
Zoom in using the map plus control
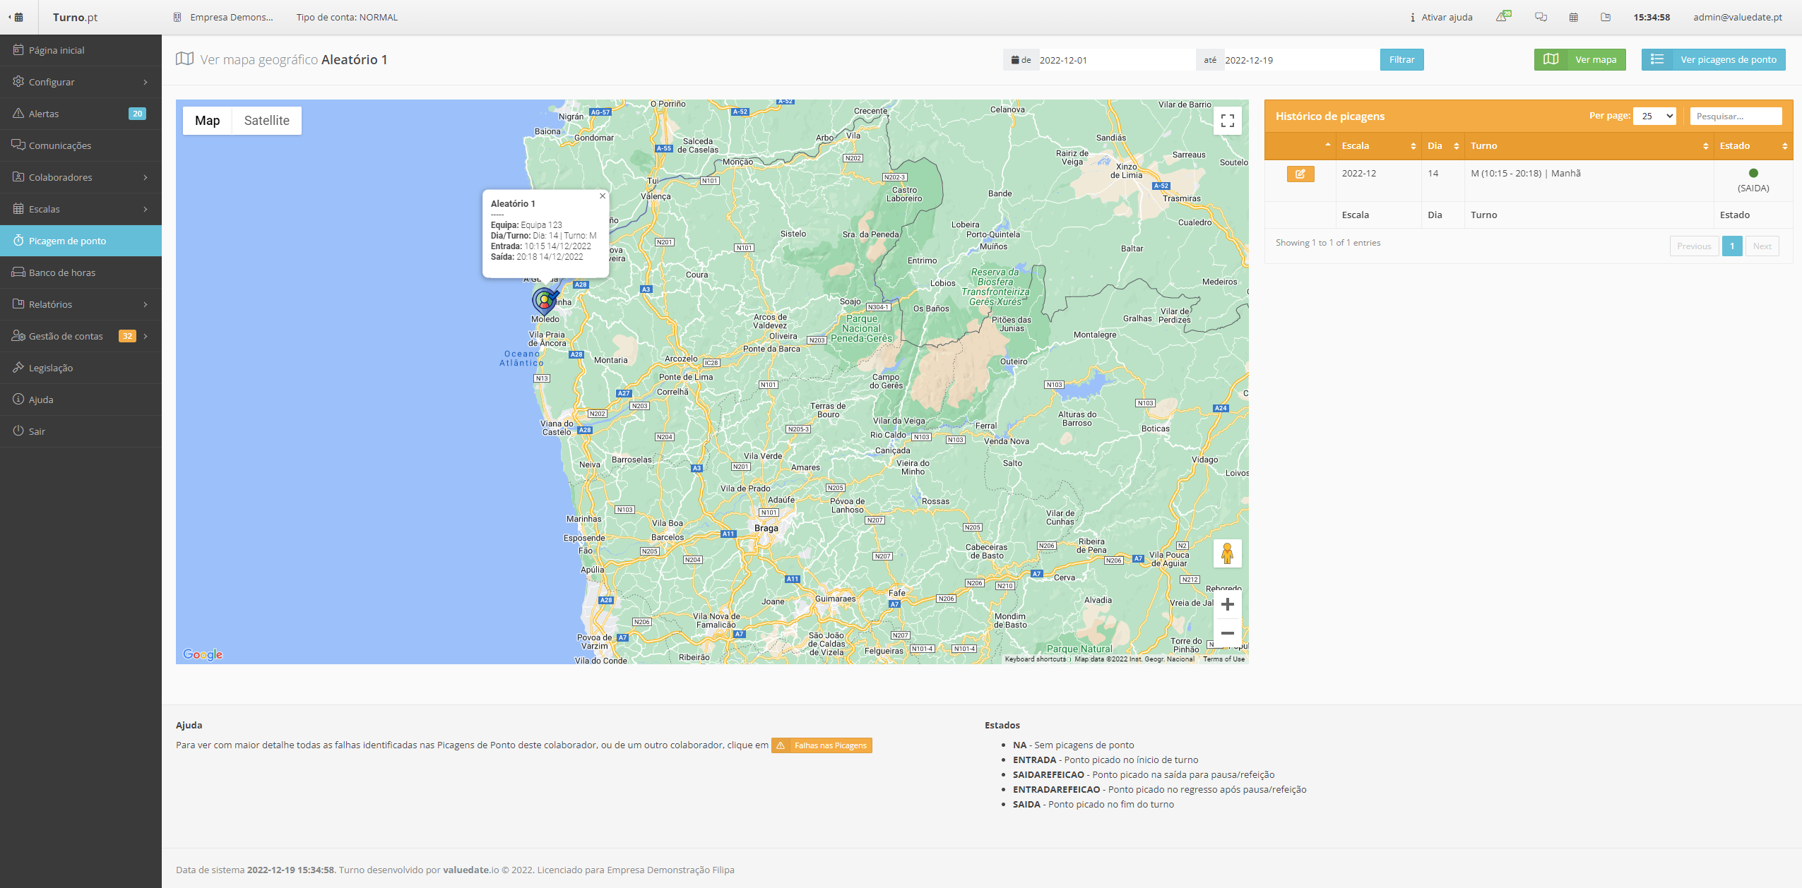tap(1228, 604)
